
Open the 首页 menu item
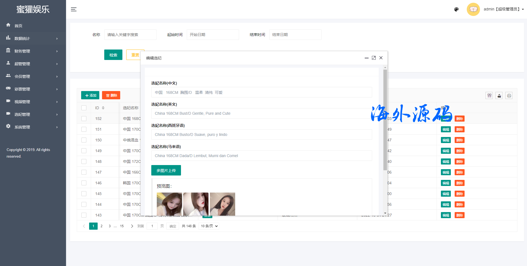click(x=18, y=26)
